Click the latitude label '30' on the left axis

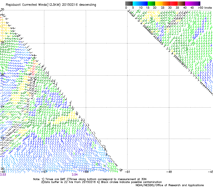click(x=2, y=9)
